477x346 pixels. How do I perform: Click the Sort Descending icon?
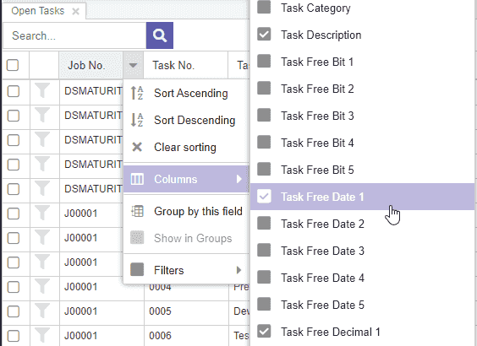click(137, 120)
